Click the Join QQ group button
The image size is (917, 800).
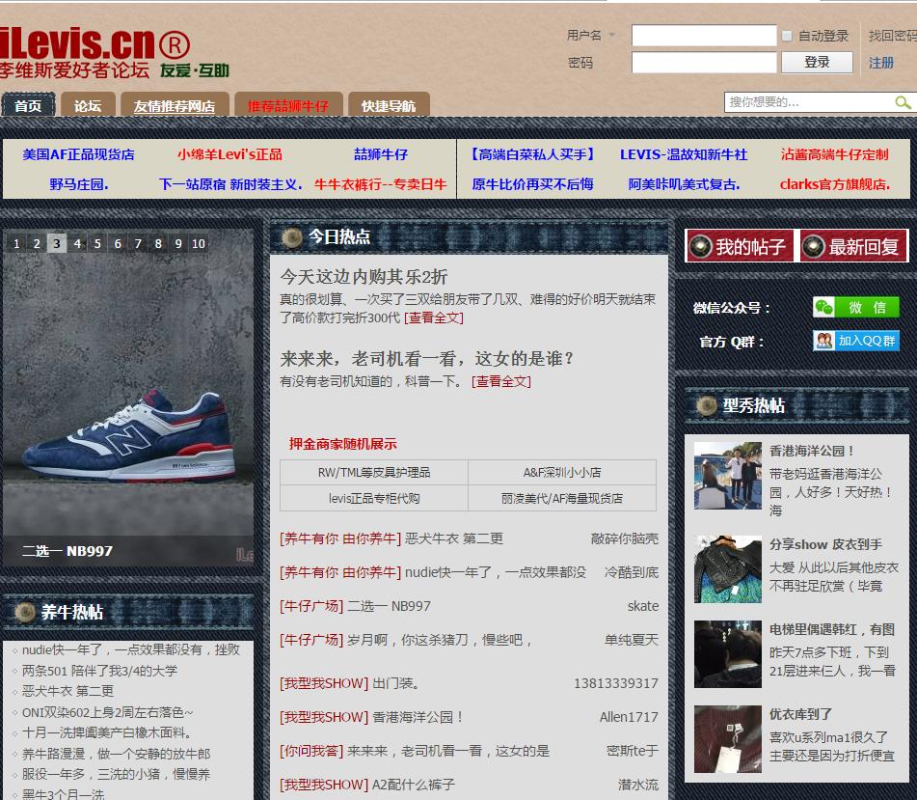[855, 341]
